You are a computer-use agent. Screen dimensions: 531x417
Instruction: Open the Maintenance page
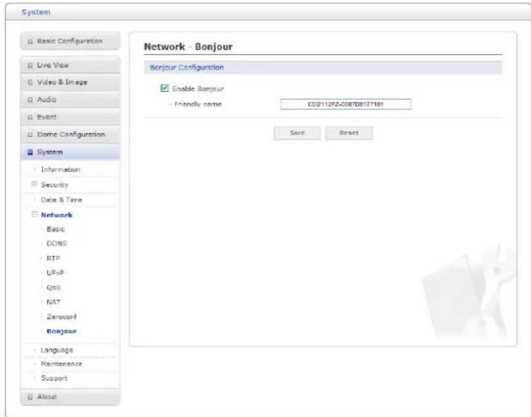coord(61,364)
